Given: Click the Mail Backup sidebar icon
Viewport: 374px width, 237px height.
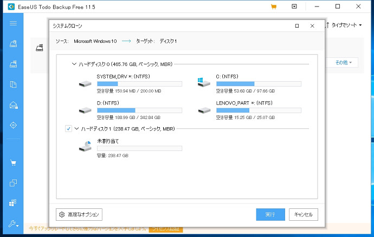Looking at the screenshot, I should point(14,105).
